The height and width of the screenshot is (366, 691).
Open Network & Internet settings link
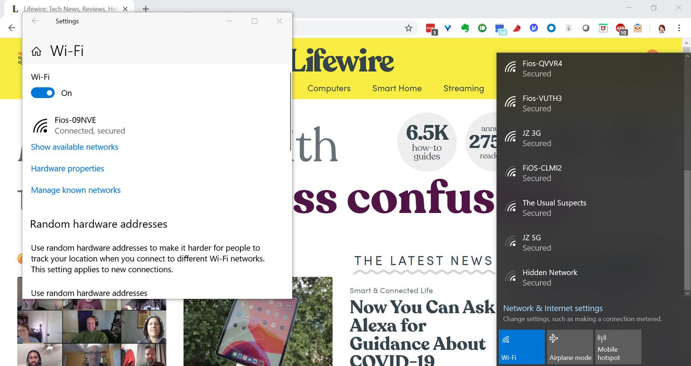coord(553,309)
